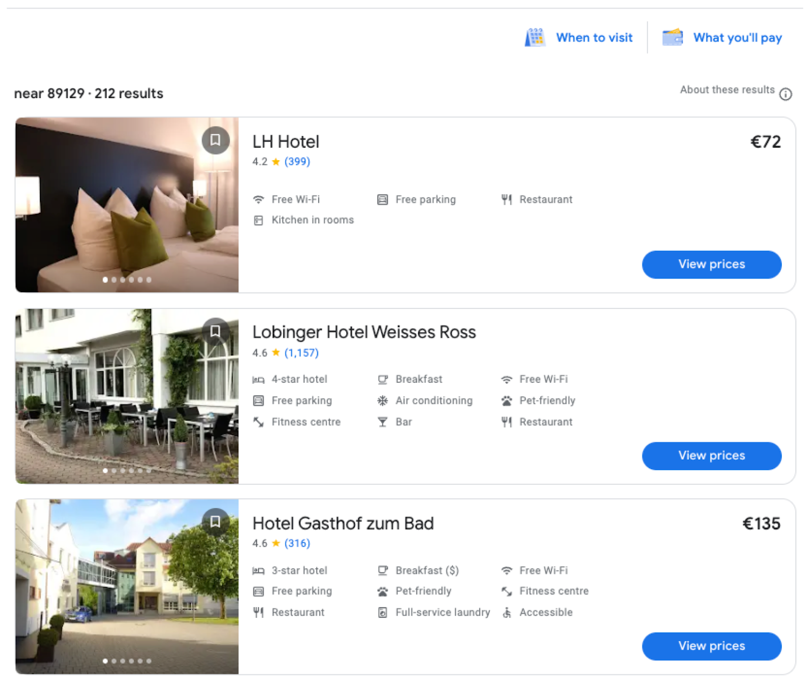Click the Lobinger Hotel terrace photo
This screenshot has width=808, height=680.
(x=127, y=396)
